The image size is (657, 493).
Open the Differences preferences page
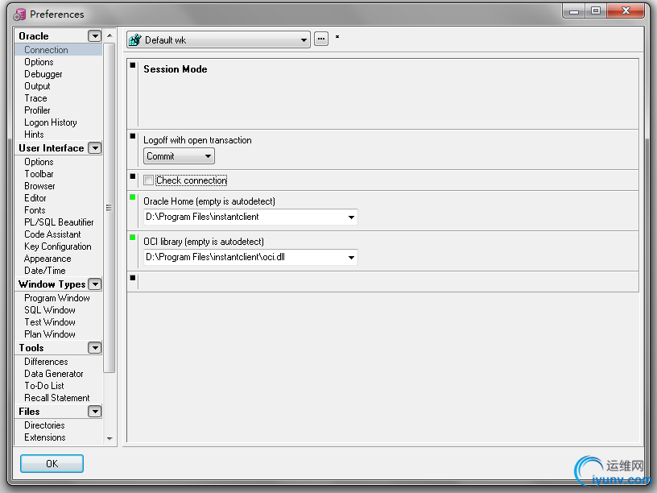tap(46, 362)
